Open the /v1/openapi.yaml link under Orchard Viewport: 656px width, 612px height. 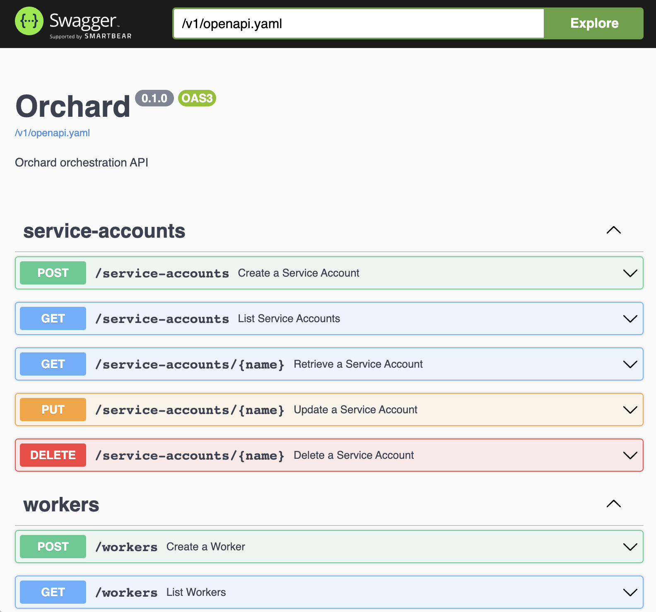point(53,133)
